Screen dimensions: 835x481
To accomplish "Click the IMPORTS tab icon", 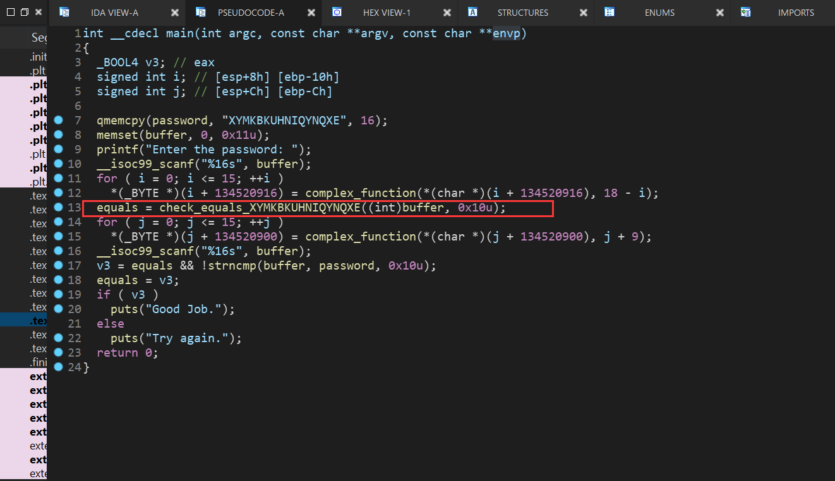I will coord(746,13).
